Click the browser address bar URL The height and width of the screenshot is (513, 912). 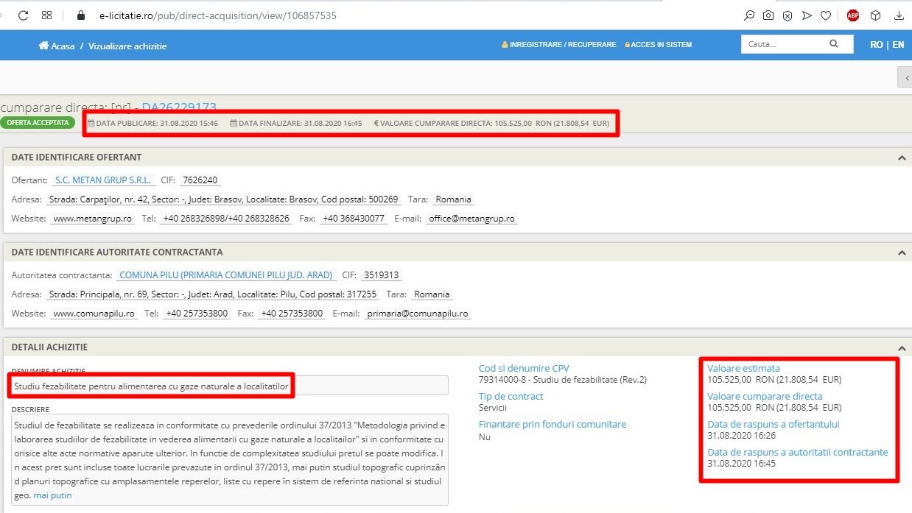point(218,15)
